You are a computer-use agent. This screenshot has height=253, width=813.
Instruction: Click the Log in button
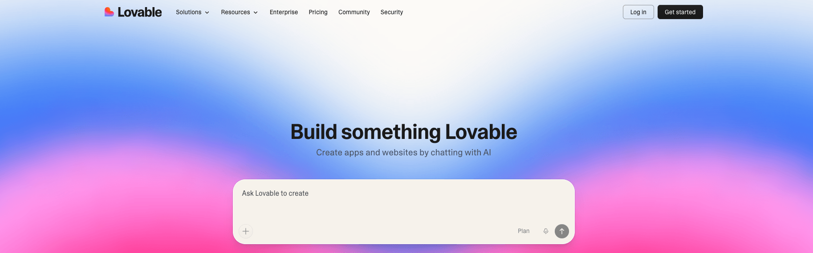tap(638, 12)
